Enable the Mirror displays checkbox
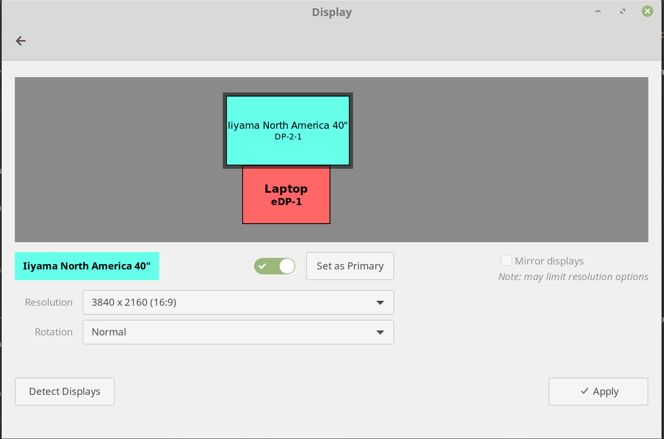Screen dimensions: 664x439 (506, 260)
